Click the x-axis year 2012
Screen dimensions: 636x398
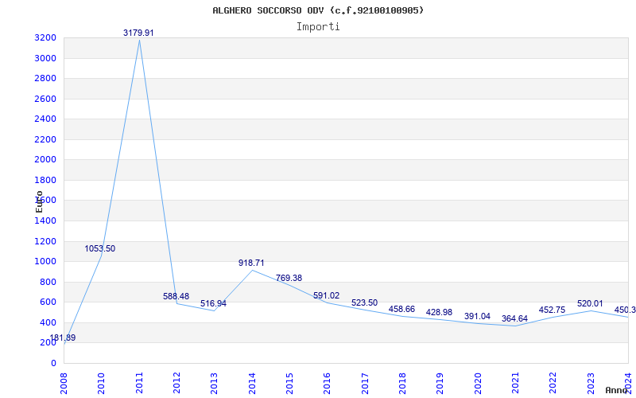[176, 384]
